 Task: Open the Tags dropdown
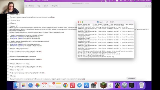coord(39,6)
